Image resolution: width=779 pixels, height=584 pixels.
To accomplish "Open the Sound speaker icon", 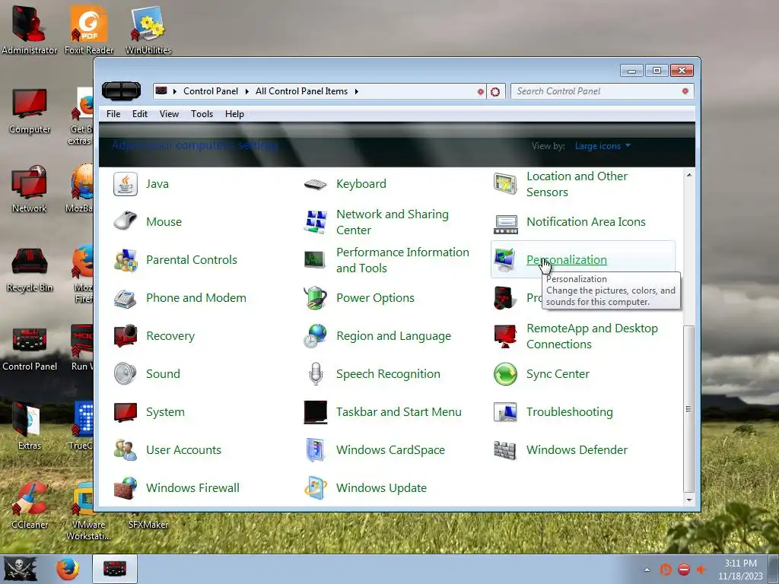I will [126, 374].
